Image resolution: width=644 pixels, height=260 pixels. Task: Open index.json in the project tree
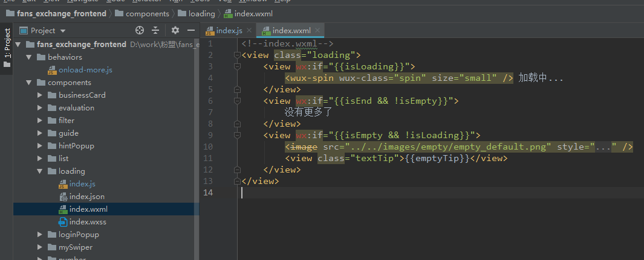tap(86, 197)
